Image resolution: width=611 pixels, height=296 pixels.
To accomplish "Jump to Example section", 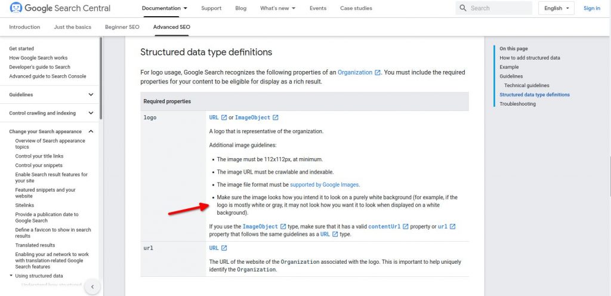I will point(510,67).
